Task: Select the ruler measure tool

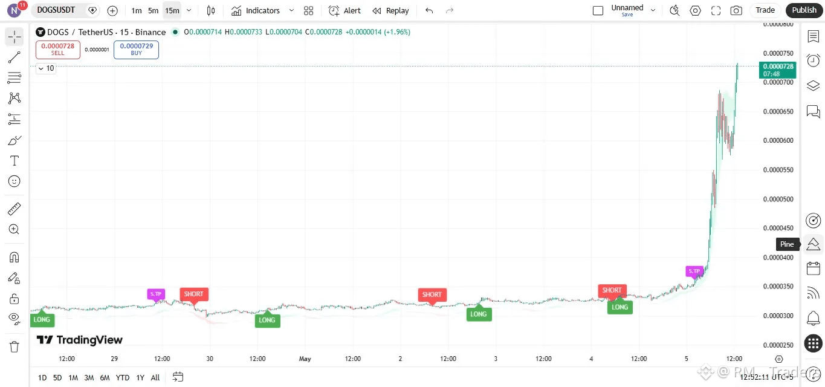Action: [15, 209]
